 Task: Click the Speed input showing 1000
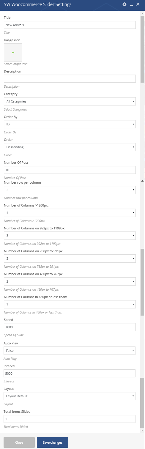pyautogui.click(x=70, y=327)
